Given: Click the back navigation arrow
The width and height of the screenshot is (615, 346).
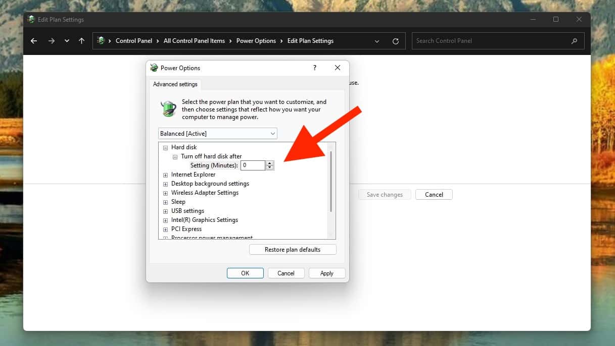Looking at the screenshot, I should click(x=33, y=41).
